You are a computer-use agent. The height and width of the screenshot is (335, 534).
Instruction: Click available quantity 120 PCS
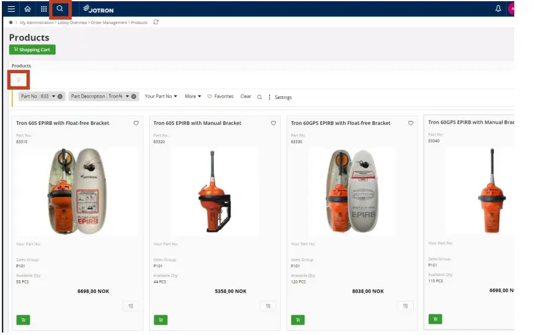coord(298,282)
